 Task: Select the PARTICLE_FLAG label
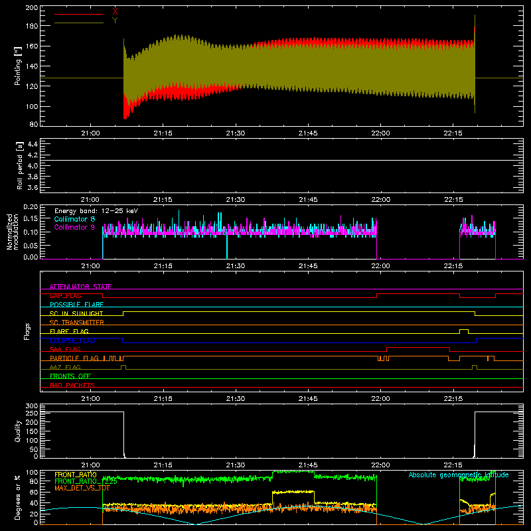point(74,358)
